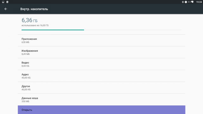Click the 8,00 КБ video size
This screenshot has width=203, height=114.
coord(25,66)
